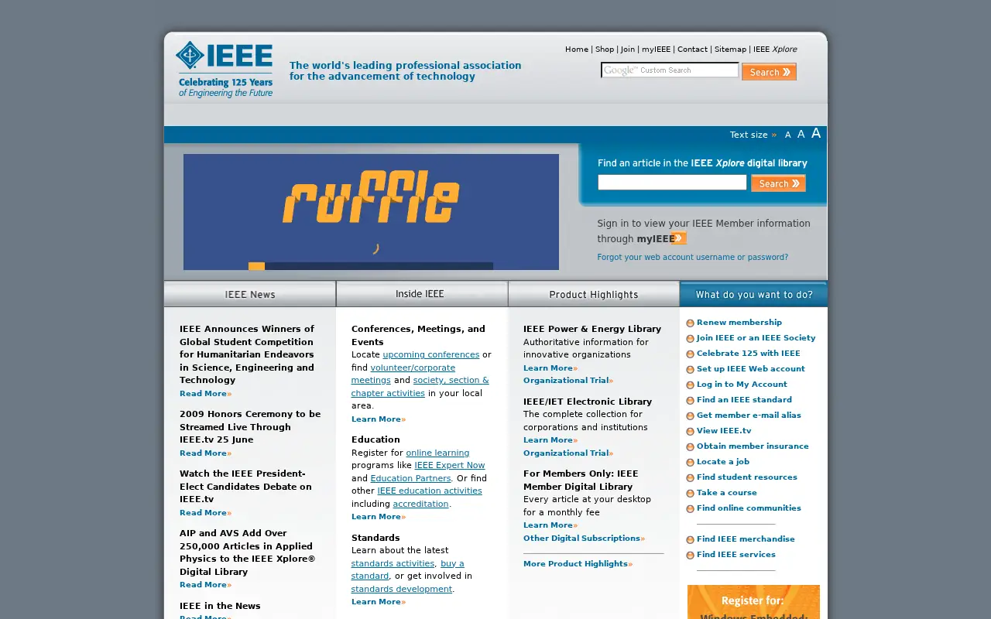The height and width of the screenshot is (619, 991).
Task: Select the largest text size A
Action: [x=816, y=133]
